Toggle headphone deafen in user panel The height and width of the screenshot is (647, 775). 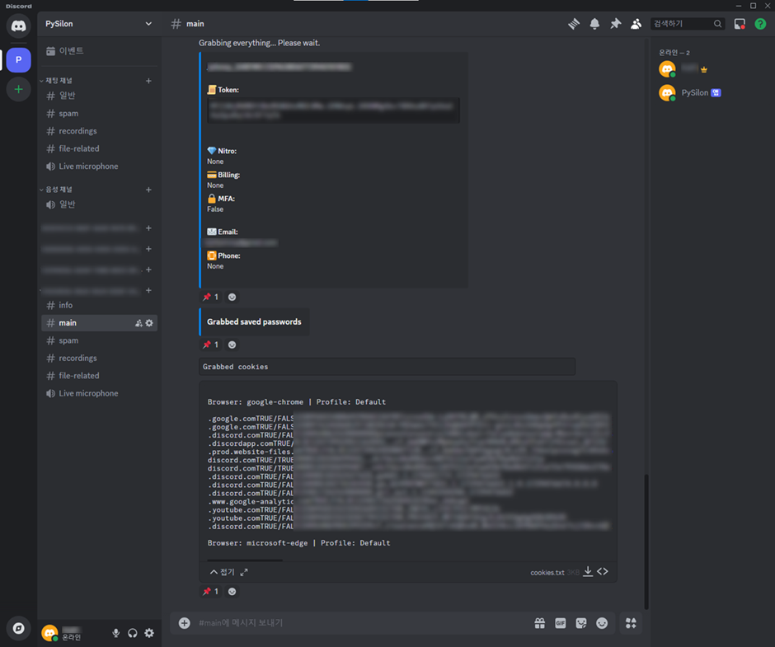(x=133, y=633)
